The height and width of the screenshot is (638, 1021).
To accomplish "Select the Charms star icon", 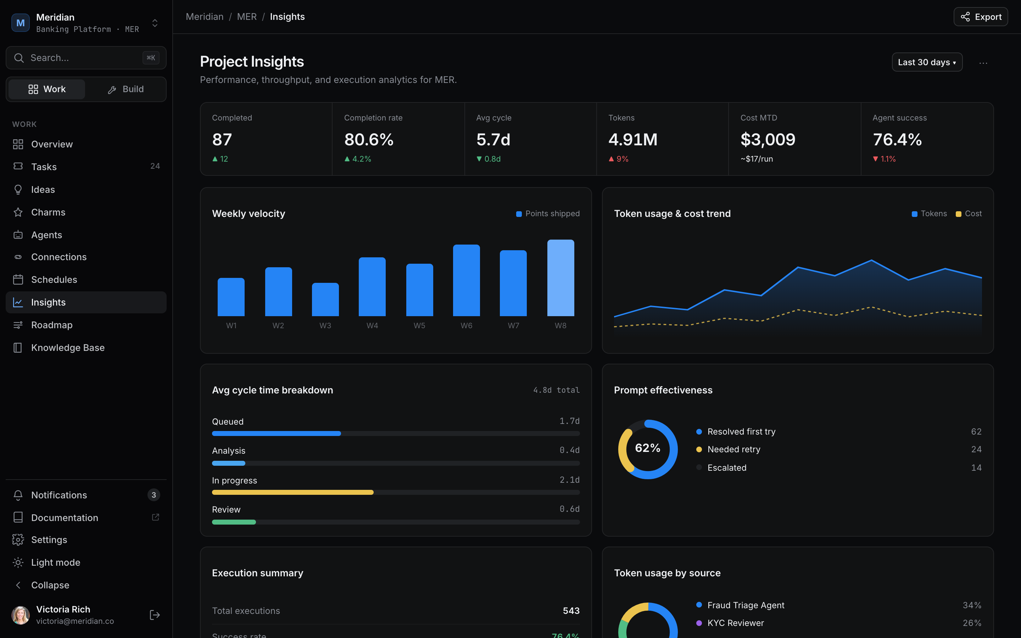I will (18, 212).
